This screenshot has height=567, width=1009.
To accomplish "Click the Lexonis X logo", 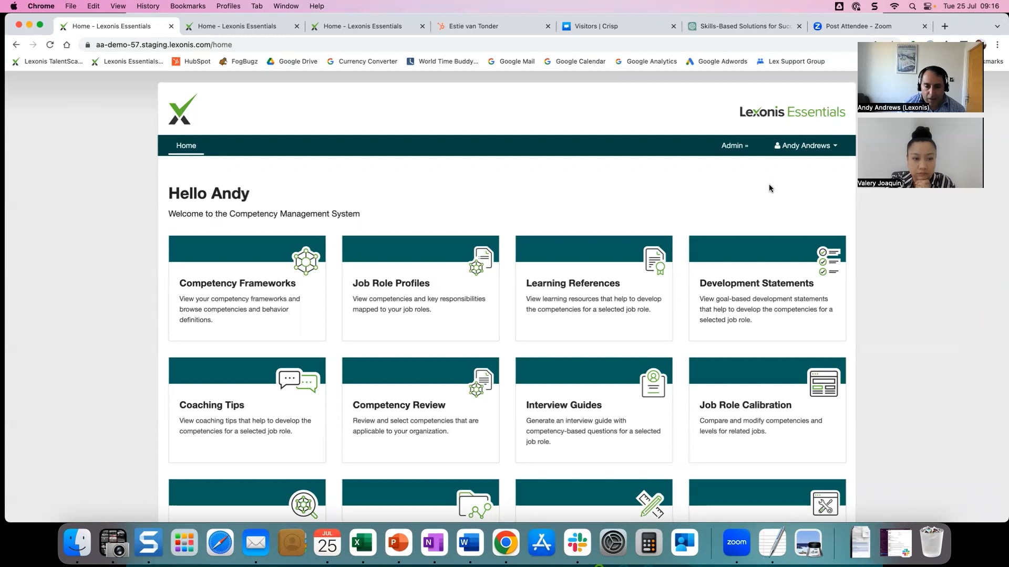I will coord(182,110).
